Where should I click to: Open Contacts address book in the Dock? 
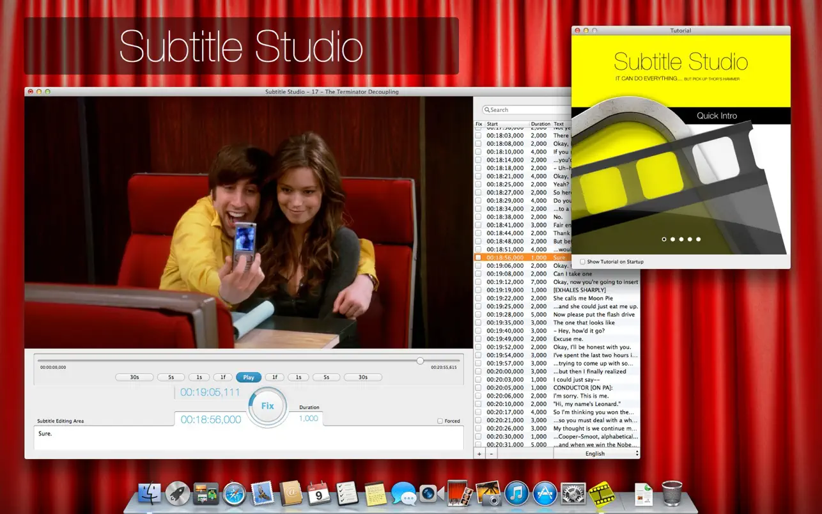pos(291,494)
